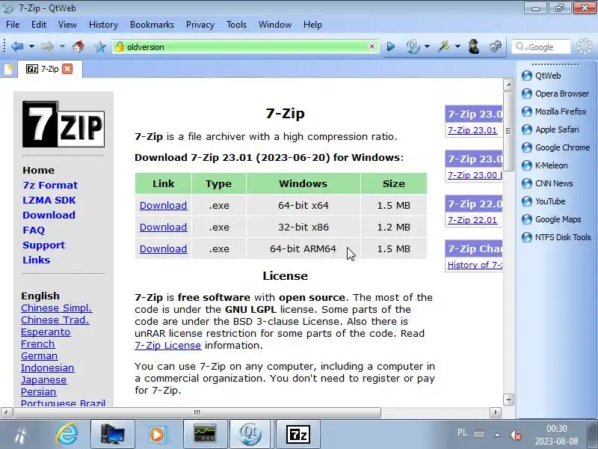Screen dimensions: 598x449
Task: Open the Window menu
Action: 275,25
